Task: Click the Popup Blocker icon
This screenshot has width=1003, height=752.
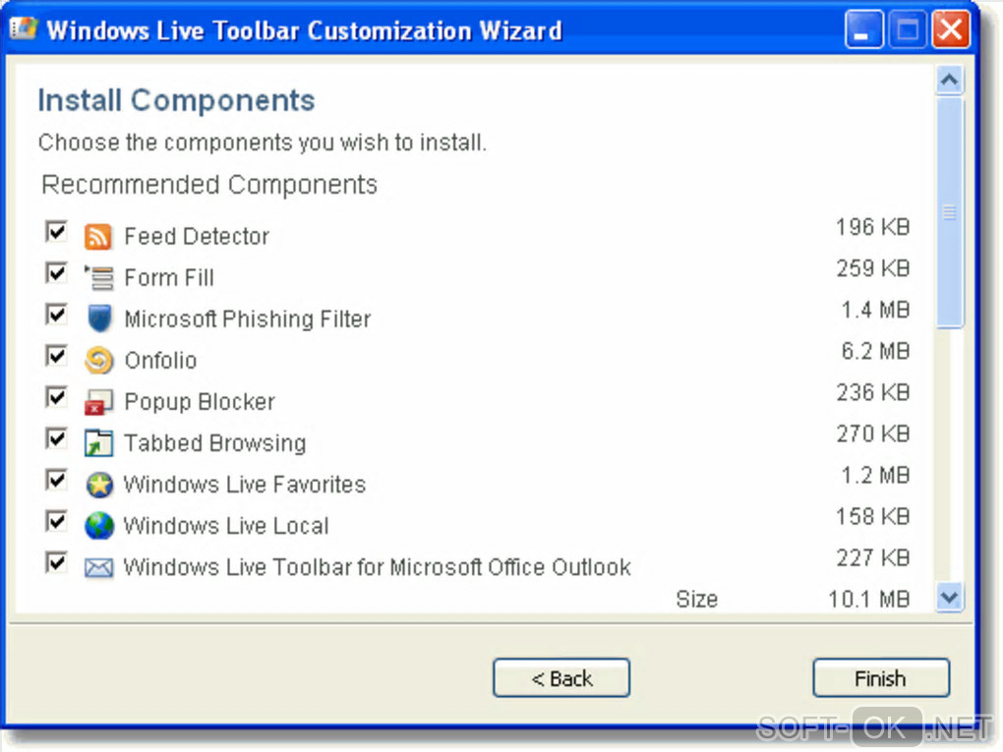Action: (x=98, y=402)
